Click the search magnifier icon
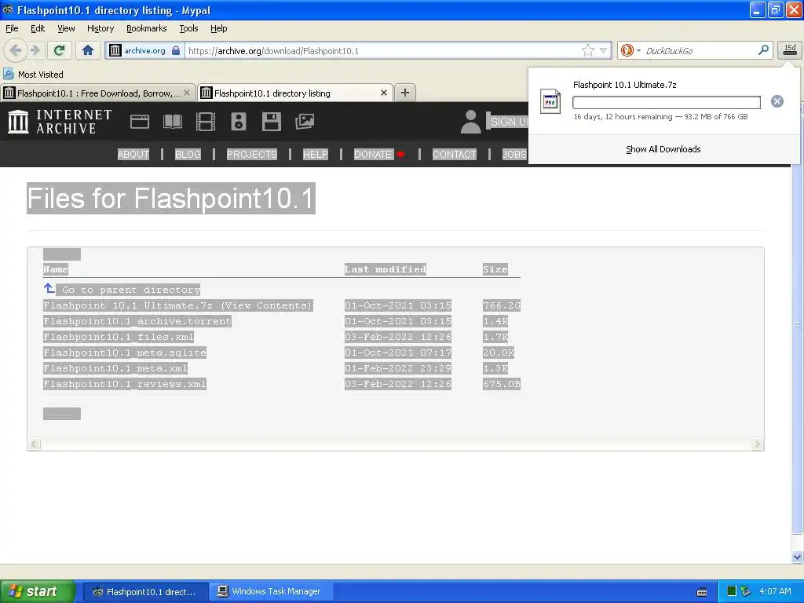 tap(763, 50)
